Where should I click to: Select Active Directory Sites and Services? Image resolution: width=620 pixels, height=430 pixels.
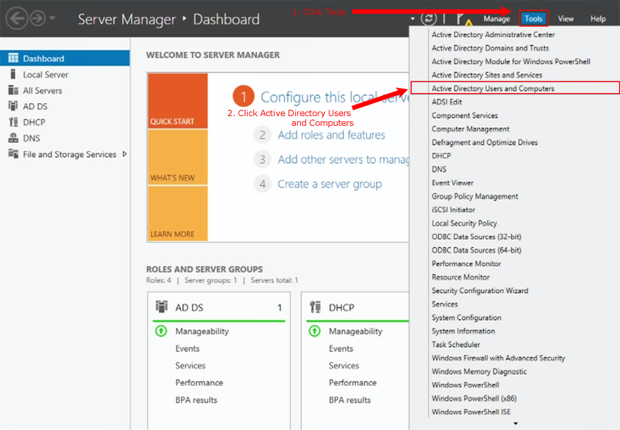[x=487, y=75]
